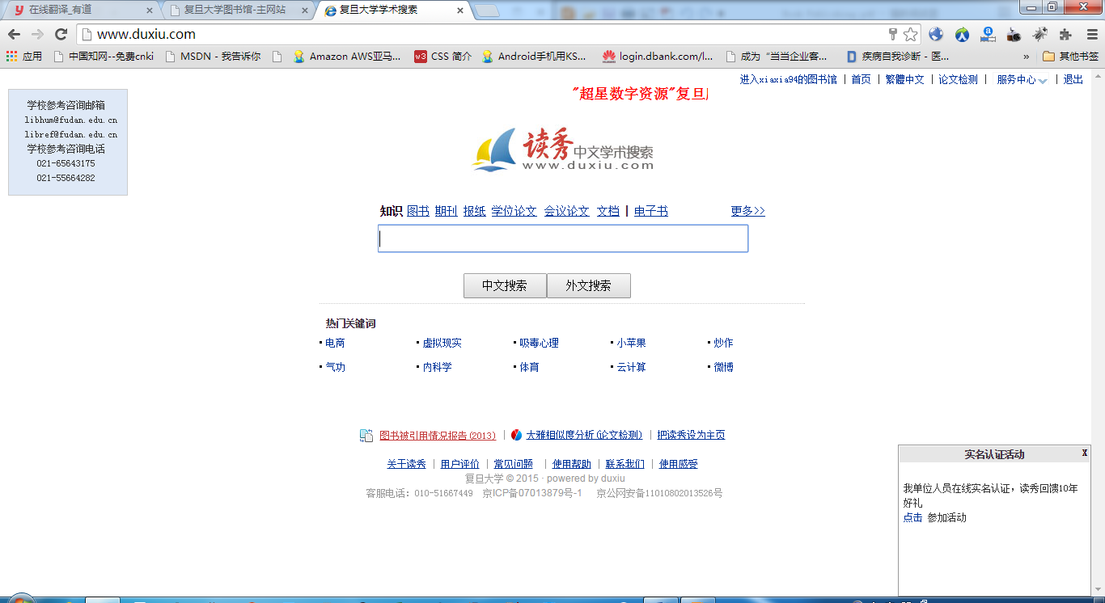
Task: Open the Android手机用KS bookmark
Action: (534, 57)
